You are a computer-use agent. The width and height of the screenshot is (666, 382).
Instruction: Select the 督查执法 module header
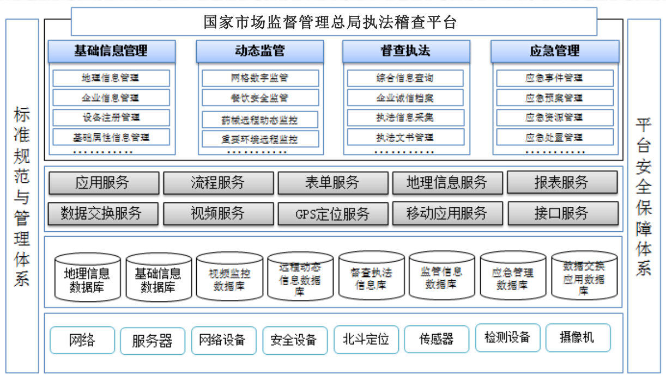406,51
